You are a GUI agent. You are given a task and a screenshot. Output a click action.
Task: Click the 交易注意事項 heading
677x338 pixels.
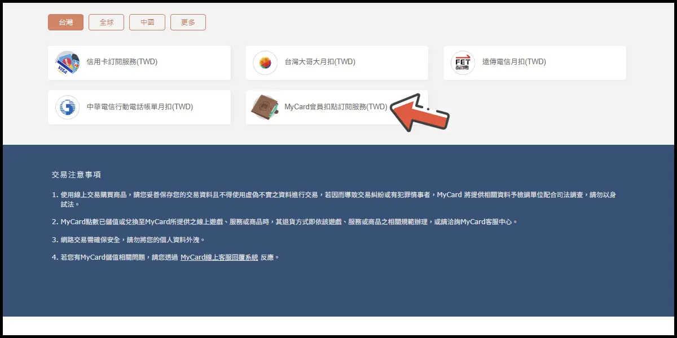[x=76, y=175]
